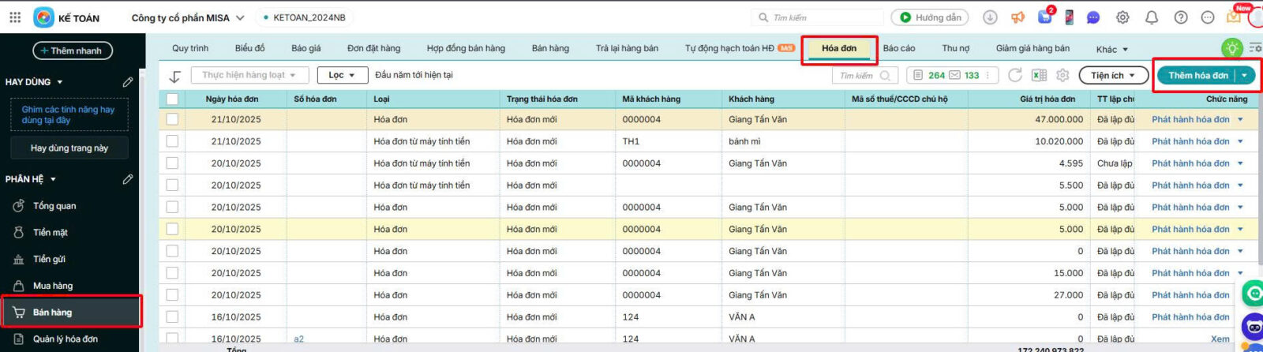Click the shopping cart icon with badge
This screenshot has height=352, width=1263.
(x=1045, y=17)
